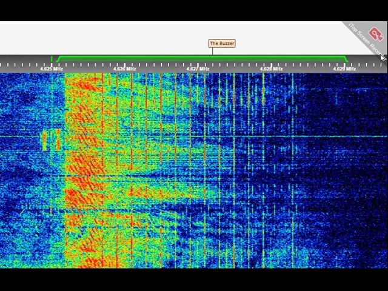Click the 4.628 MHz frequency label
The width and height of the screenshot is (388, 291).
271,69
